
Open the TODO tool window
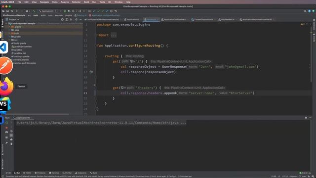[x=27, y=173]
